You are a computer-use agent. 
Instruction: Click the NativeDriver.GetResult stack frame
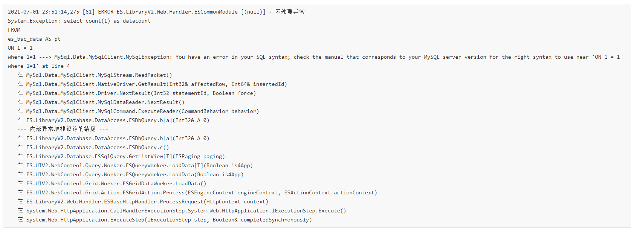tap(156, 84)
